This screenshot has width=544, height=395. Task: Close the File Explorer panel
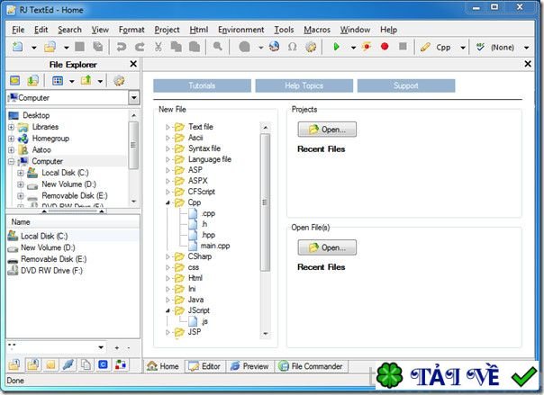(133, 64)
